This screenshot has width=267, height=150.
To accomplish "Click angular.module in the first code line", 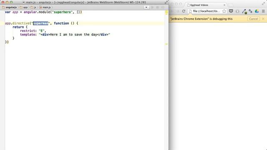I will pyautogui.click(x=37, y=12).
